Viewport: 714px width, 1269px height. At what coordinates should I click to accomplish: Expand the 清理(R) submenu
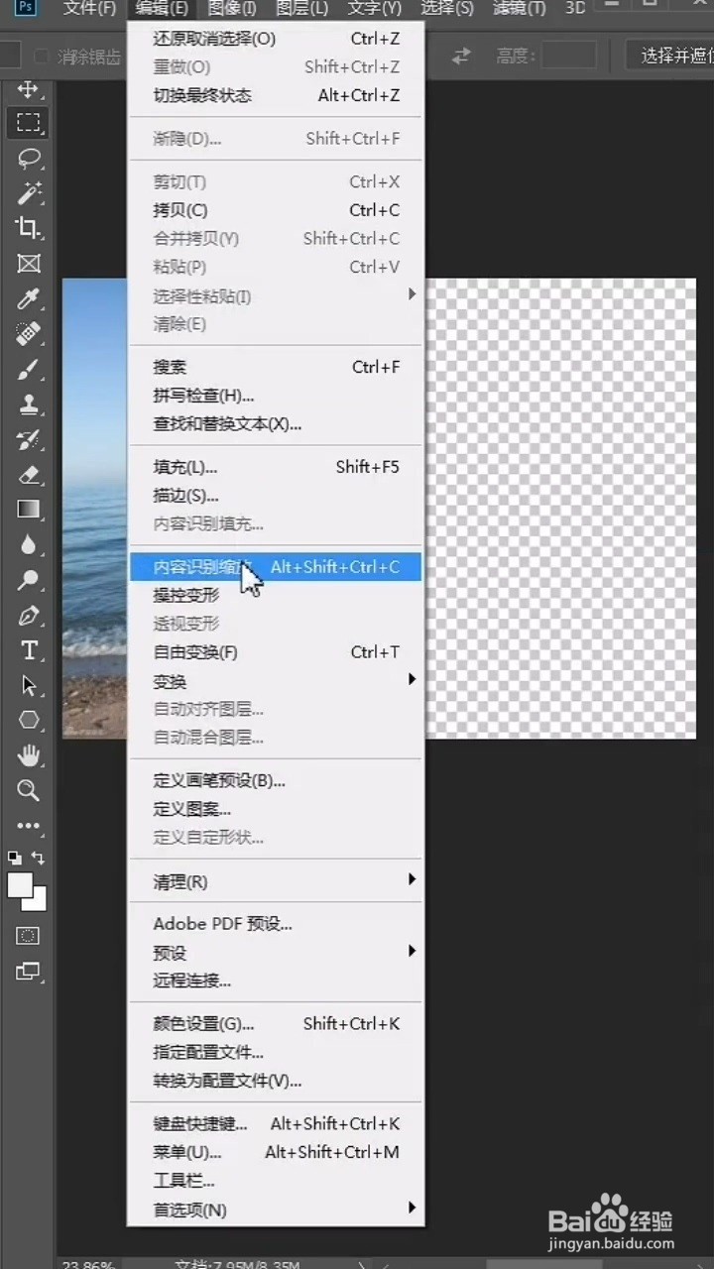tap(276, 881)
